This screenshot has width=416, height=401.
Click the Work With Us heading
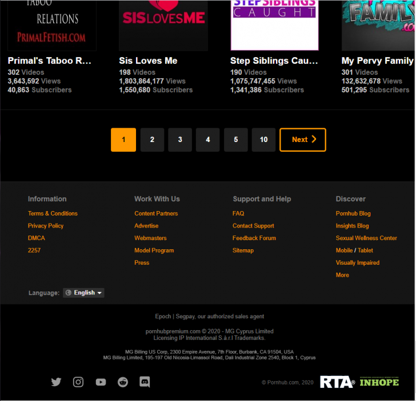pyautogui.click(x=157, y=199)
